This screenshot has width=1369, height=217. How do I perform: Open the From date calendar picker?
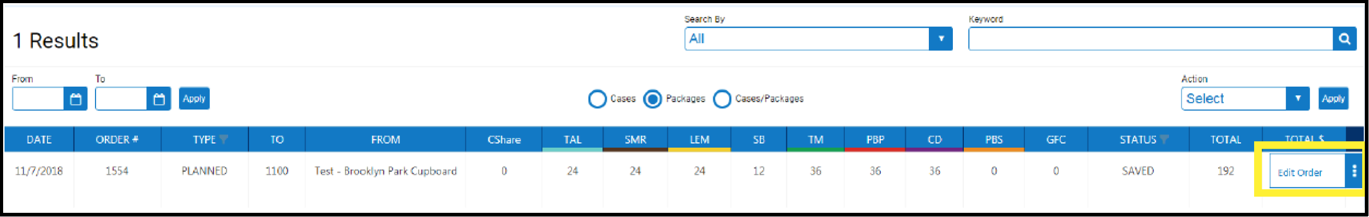click(76, 99)
